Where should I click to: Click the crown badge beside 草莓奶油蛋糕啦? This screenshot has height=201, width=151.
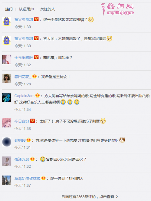[44, 178]
